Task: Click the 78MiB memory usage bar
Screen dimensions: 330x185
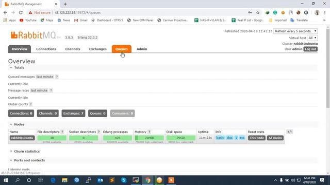Action: (149, 138)
